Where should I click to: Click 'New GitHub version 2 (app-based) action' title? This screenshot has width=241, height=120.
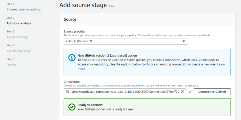(x=107, y=55)
